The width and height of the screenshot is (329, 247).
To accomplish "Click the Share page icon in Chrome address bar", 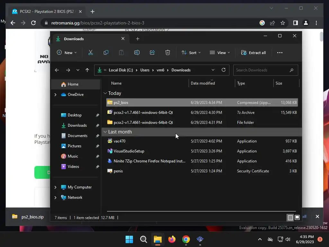I will (x=272, y=23).
